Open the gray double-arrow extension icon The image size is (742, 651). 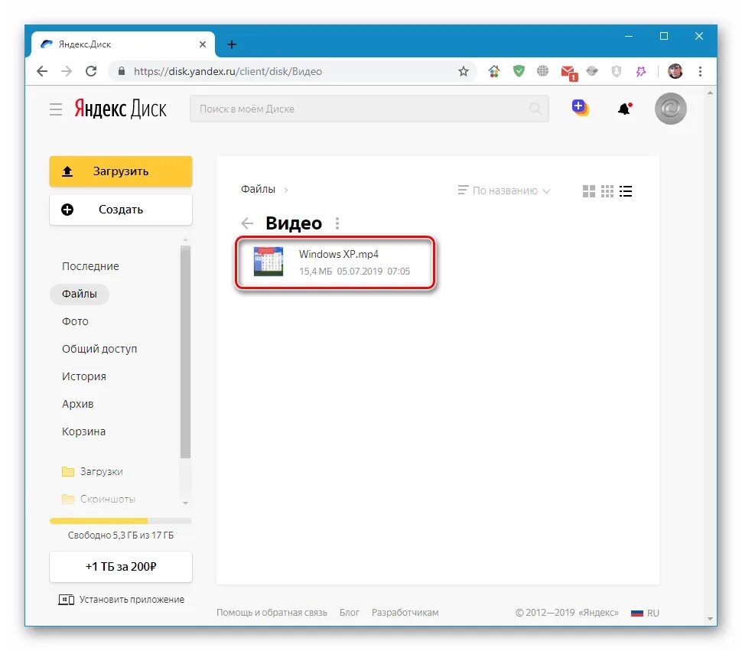tap(592, 71)
